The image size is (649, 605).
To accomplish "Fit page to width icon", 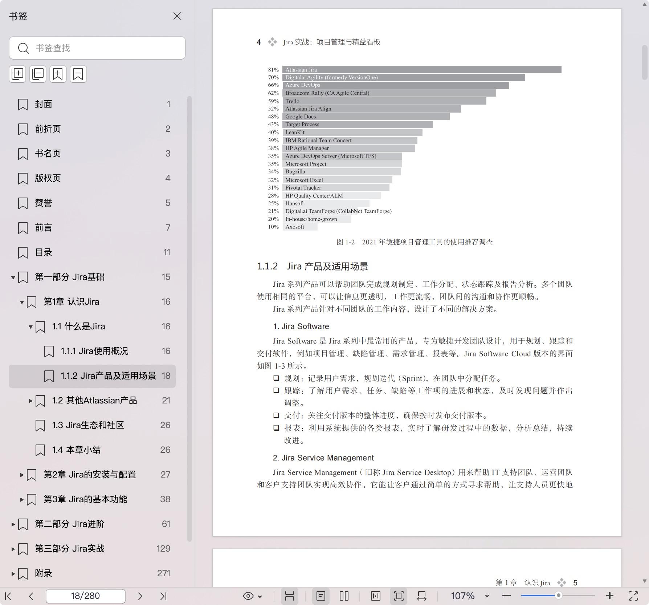I will (422, 596).
